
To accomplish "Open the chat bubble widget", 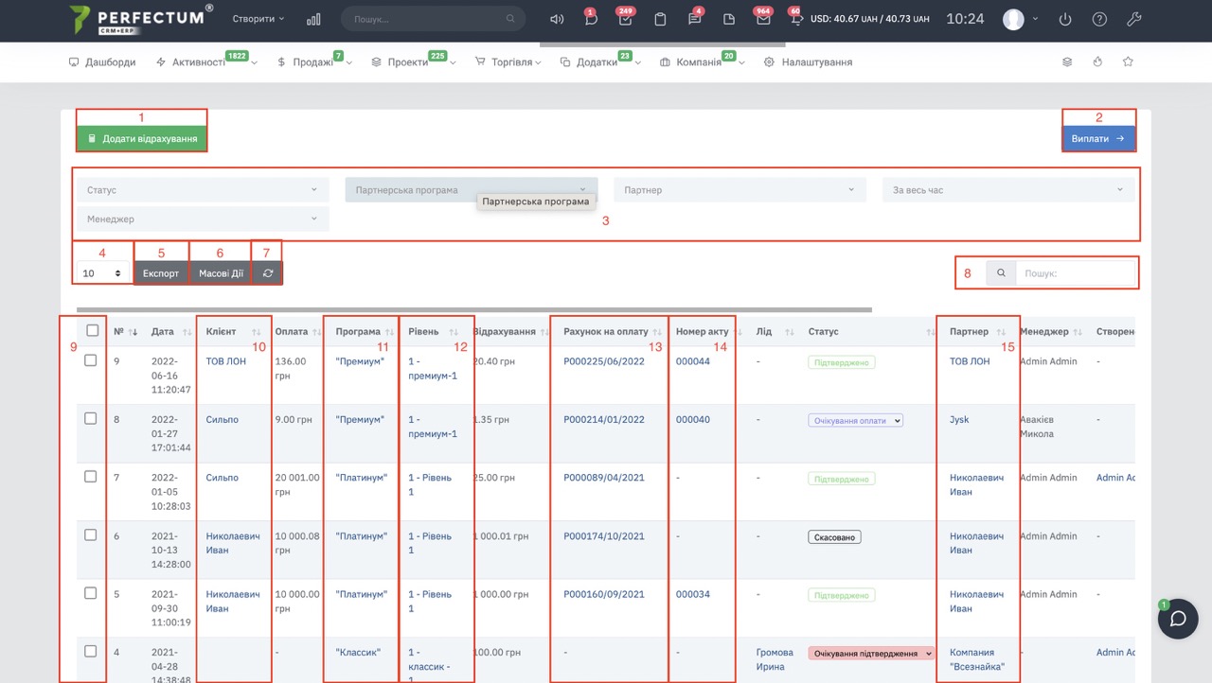I will click(x=1178, y=619).
